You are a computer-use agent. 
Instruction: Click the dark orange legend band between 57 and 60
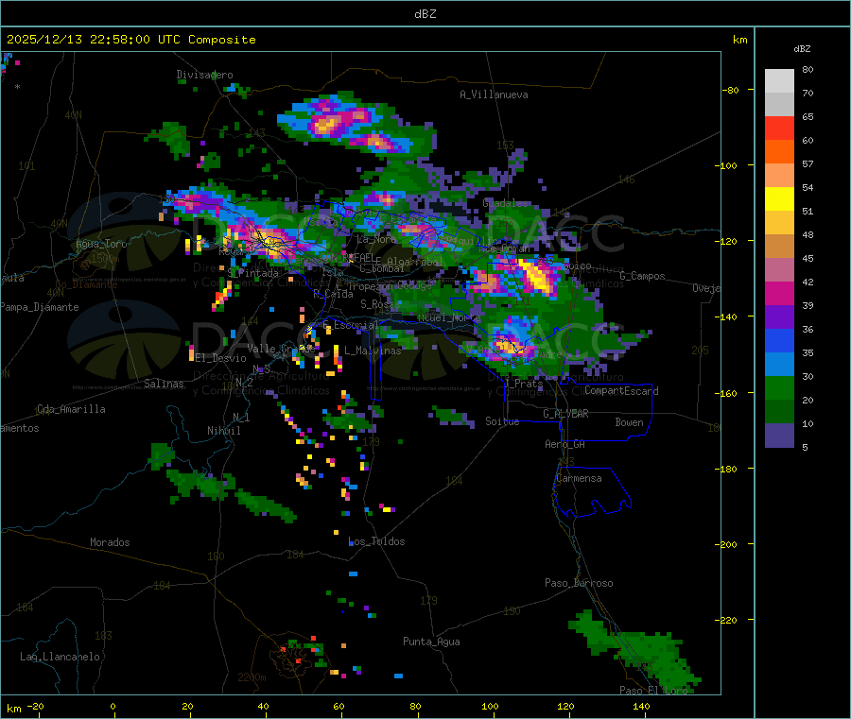tap(779, 152)
